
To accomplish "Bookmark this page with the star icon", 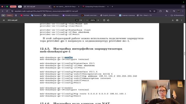I will tap(154, 11).
